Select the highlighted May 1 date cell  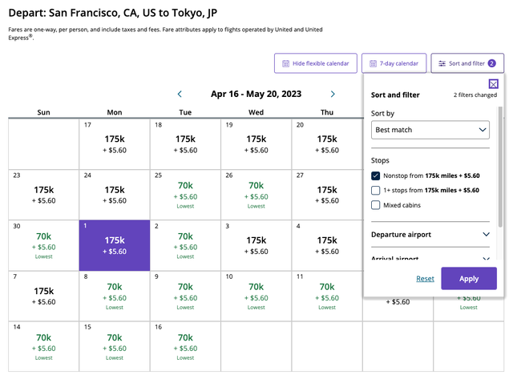click(114, 245)
